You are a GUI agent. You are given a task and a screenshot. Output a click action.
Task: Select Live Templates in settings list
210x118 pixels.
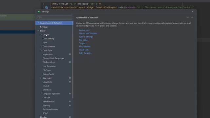pyautogui.click(x=49, y=66)
